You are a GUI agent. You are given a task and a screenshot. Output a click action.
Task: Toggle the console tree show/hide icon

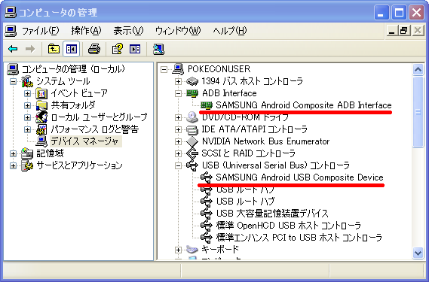click(x=72, y=49)
